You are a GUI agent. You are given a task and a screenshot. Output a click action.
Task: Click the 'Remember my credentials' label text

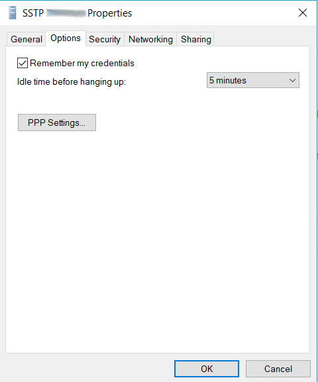[82, 63]
